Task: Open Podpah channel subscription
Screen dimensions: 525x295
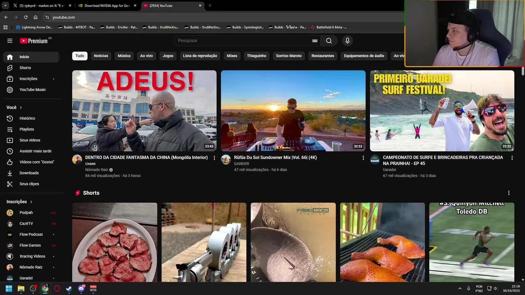Action: point(31,213)
